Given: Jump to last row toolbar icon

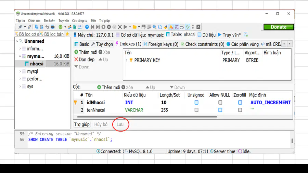Looking at the screenshot, I should click(x=98, y=27).
